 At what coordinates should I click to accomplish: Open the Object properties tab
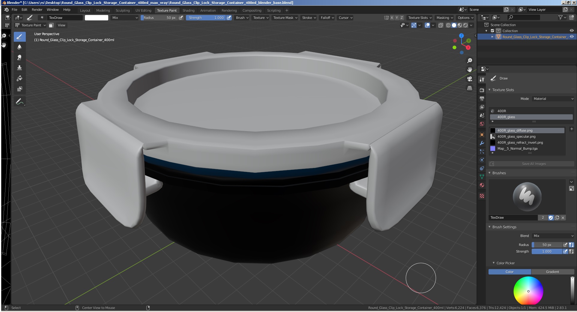click(482, 135)
